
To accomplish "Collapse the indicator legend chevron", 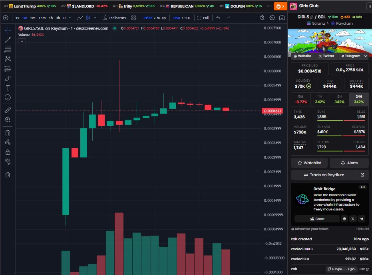I will click(x=22, y=41).
